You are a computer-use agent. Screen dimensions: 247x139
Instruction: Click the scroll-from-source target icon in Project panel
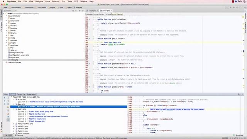73,11
